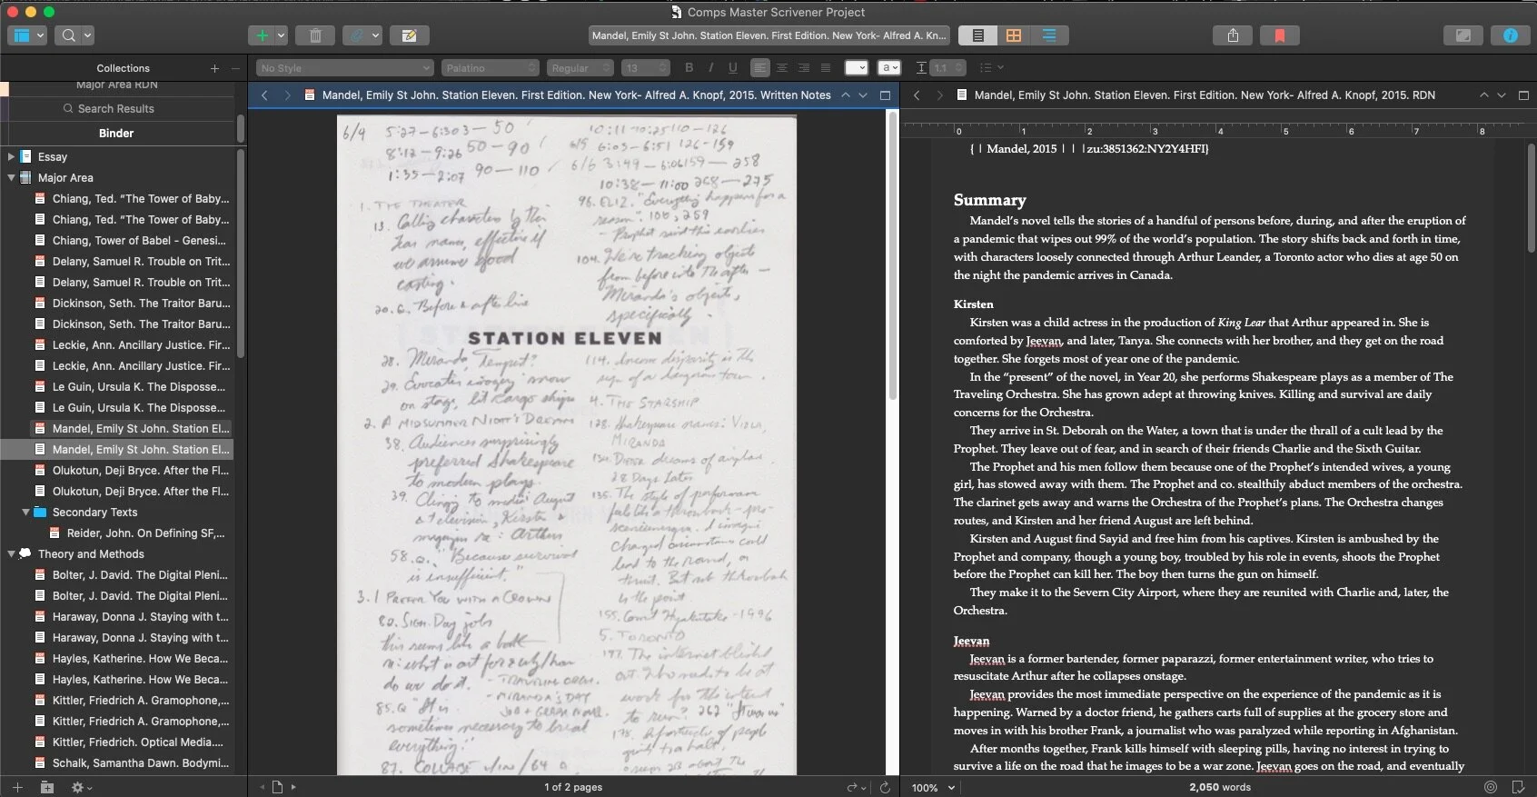Screen dimensions: 1537x797
Task: Collapse the Theory and Methods folder
Action: click(x=11, y=554)
